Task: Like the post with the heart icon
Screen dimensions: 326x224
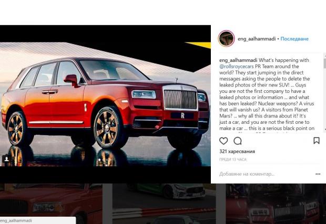Action: 223,141
